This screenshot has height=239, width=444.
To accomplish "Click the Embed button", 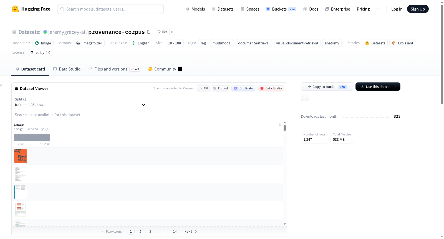I will tap(220, 88).
